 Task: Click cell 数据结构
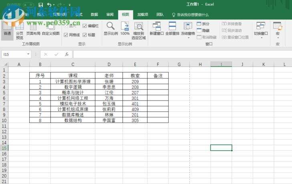[x=73, y=121]
